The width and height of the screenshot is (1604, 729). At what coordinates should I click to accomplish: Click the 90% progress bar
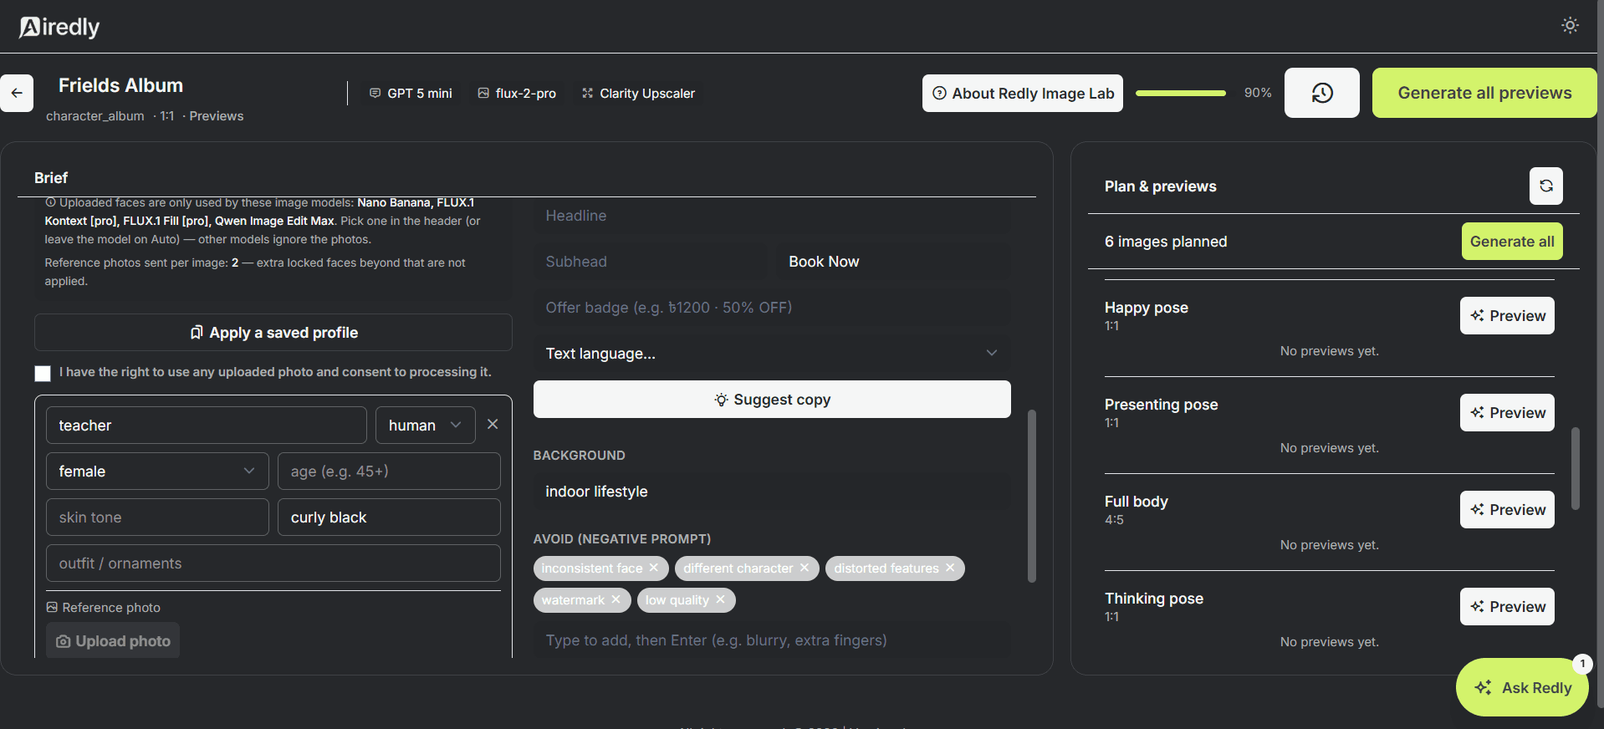tap(1181, 93)
